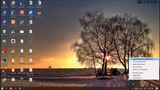Image resolution: width=160 pixels, height=90 pixels.
Task: Select the passport Word document icon
Action: click(31, 23)
